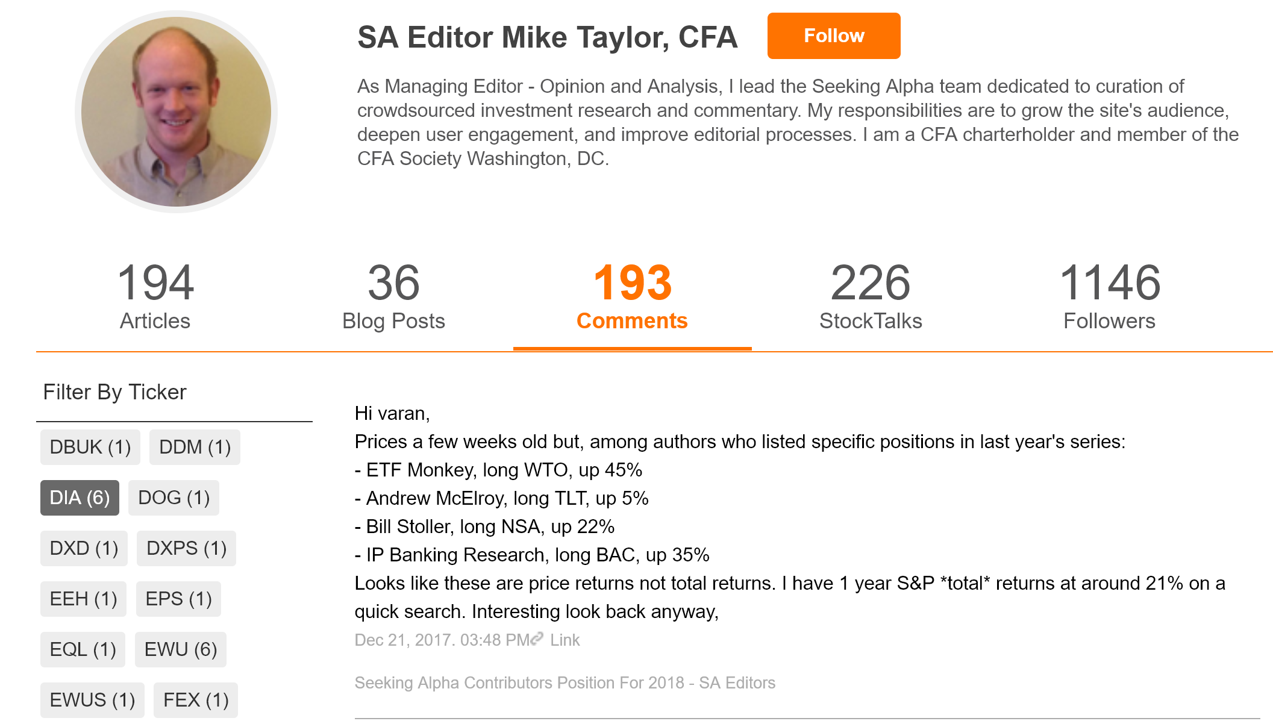Screen dimensions: 1273x721
Task: Open Seeking Alpha Contributors Position For 2018 article
Action: 565,682
